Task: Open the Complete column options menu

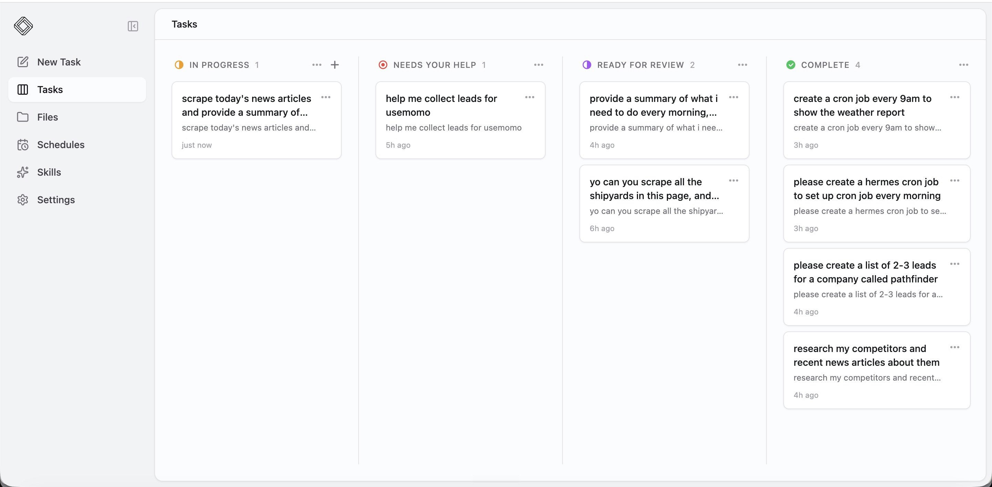Action: tap(963, 65)
